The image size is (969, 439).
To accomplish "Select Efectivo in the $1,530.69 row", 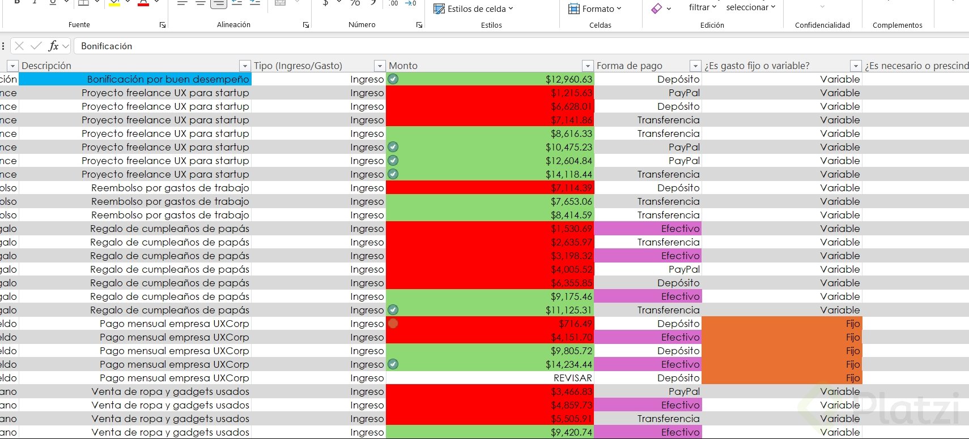I will (648, 229).
